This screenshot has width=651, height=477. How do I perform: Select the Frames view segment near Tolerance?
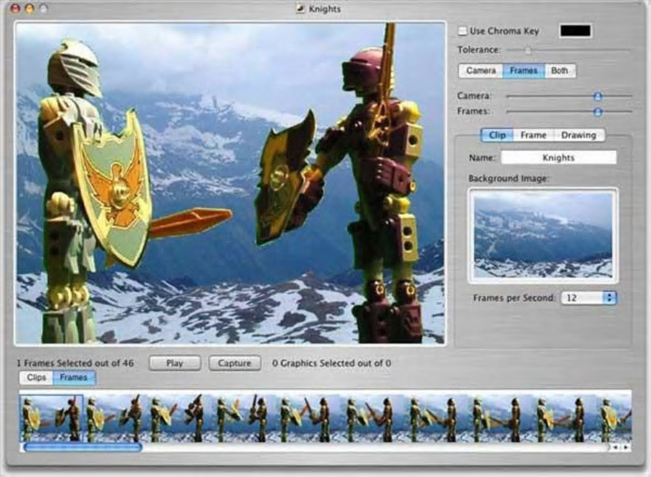523,71
